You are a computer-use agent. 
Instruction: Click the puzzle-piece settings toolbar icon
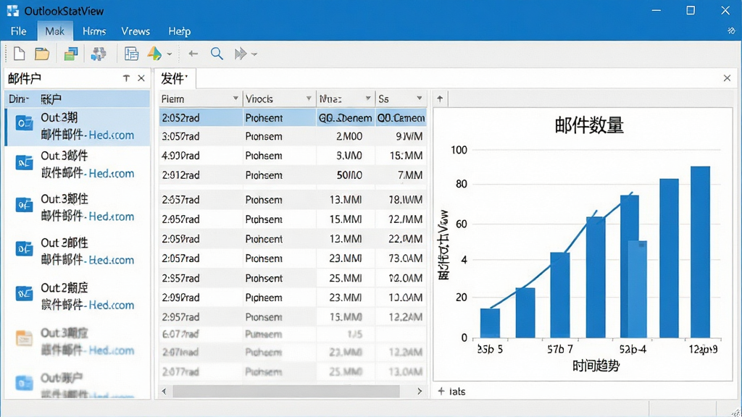click(99, 54)
